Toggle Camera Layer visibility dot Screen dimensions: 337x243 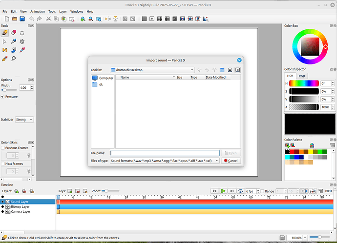[2, 212]
